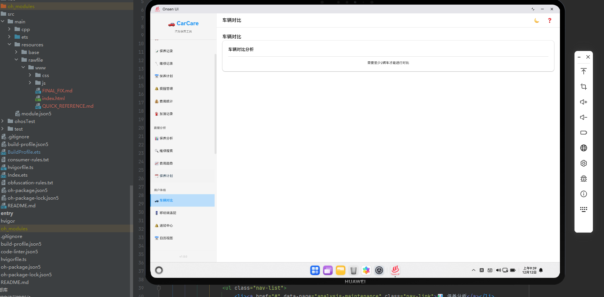Click the emulator keyboard dots icon
The width and height of the screenshot is (604, 297).
coord(584,209)
